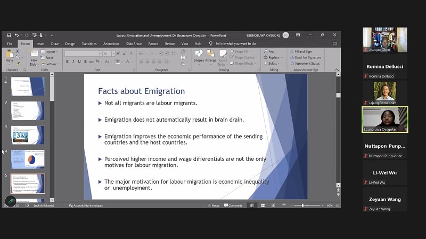Screen dimensions: 426x239
Task: Open the Insert ribbon tab
Action: click(40, 44)
